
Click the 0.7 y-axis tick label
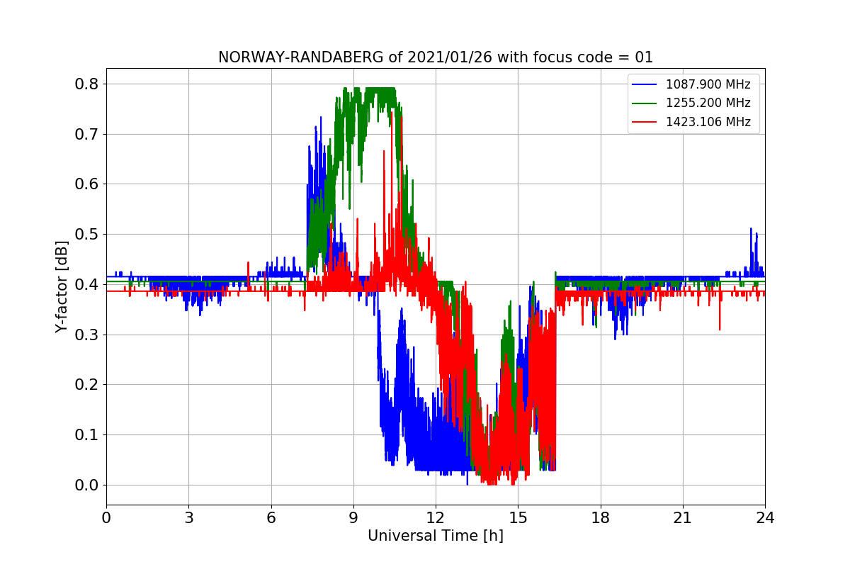pyautogui.click(x=87, y=134)
